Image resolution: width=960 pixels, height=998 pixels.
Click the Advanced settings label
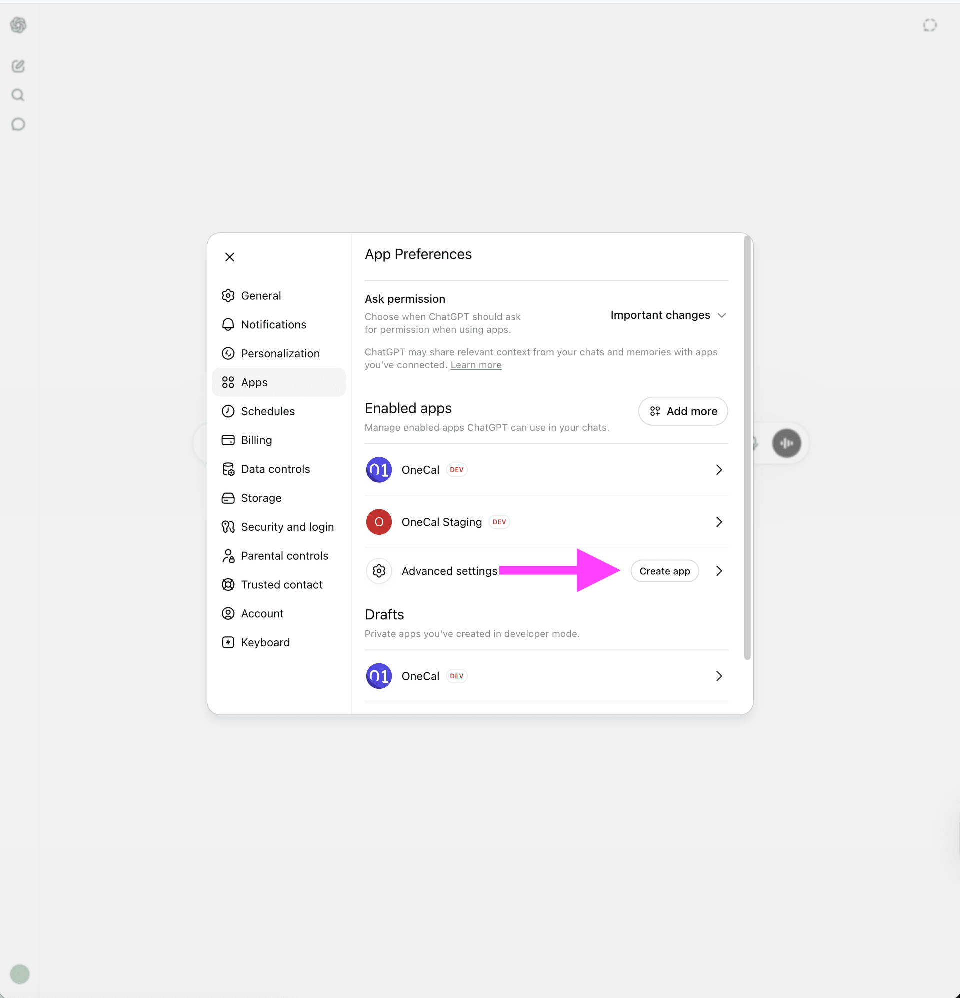point(449,571)
